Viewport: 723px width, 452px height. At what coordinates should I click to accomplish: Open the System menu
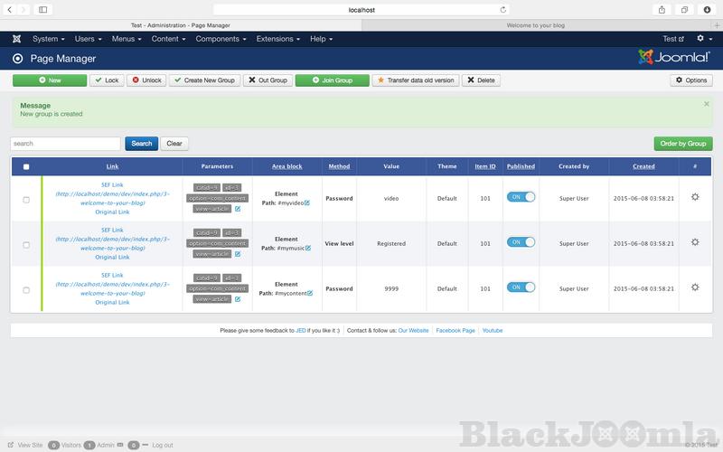coord(48,39)
